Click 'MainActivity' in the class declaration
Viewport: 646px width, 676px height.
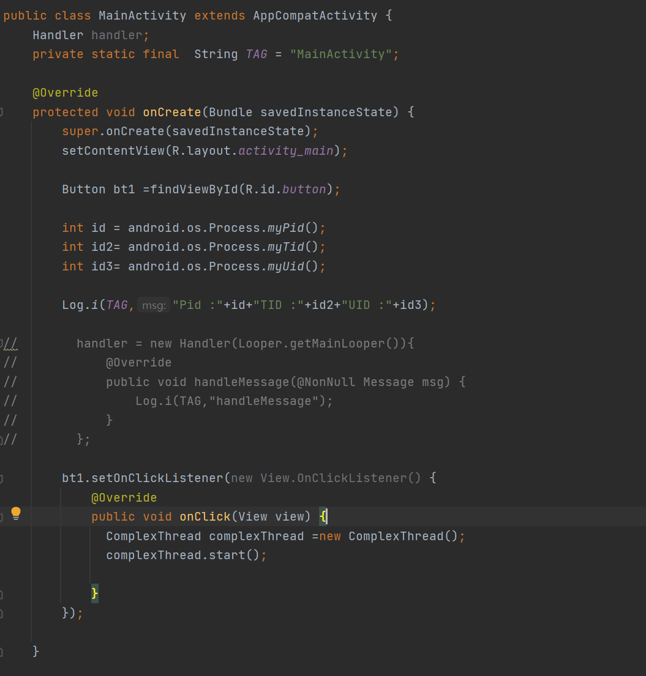pos(143,15)
